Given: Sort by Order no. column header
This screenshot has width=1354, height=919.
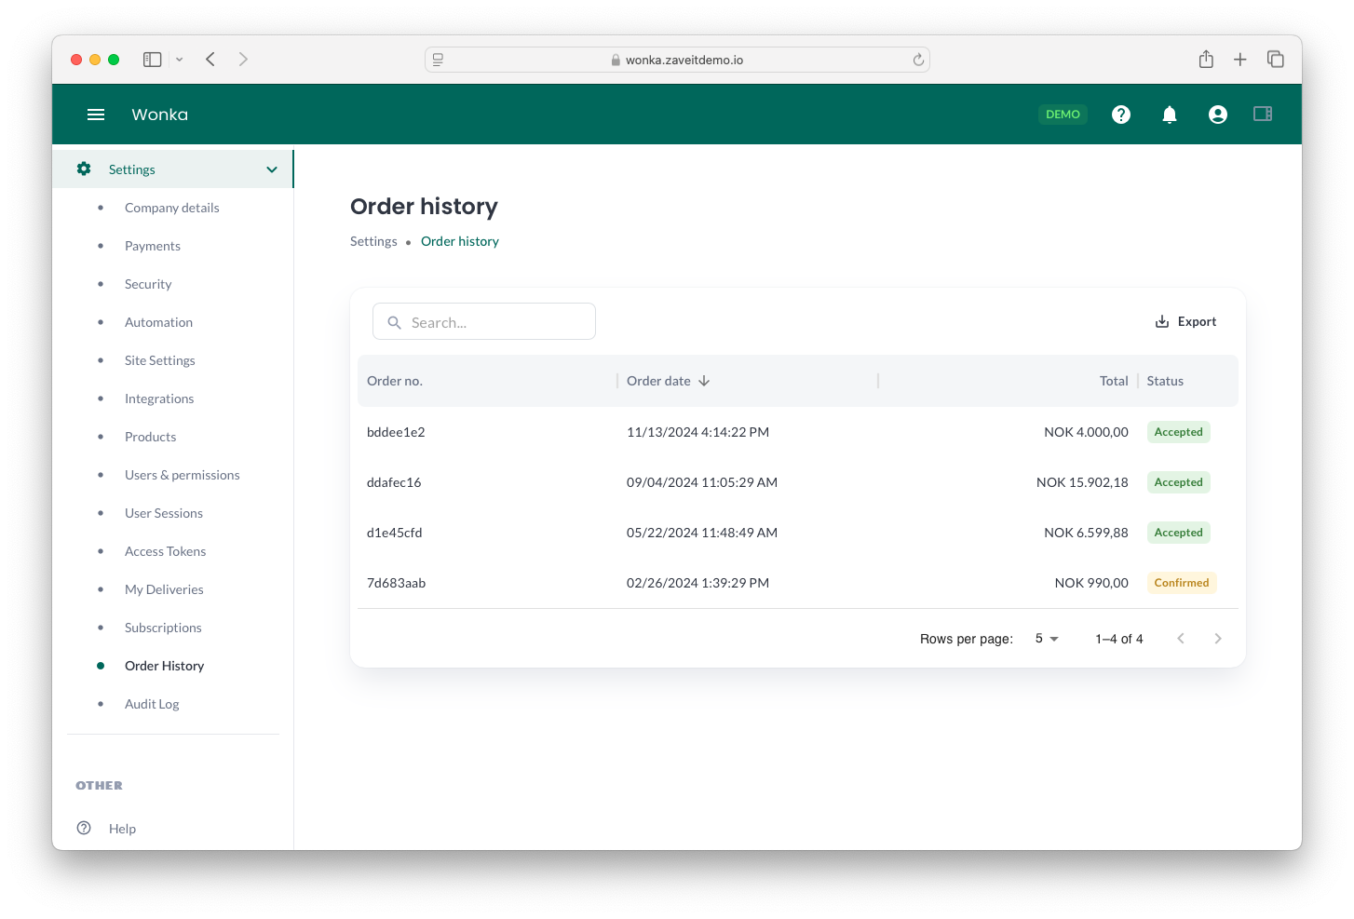Looking at the screenshot, I should coord(395,381).
